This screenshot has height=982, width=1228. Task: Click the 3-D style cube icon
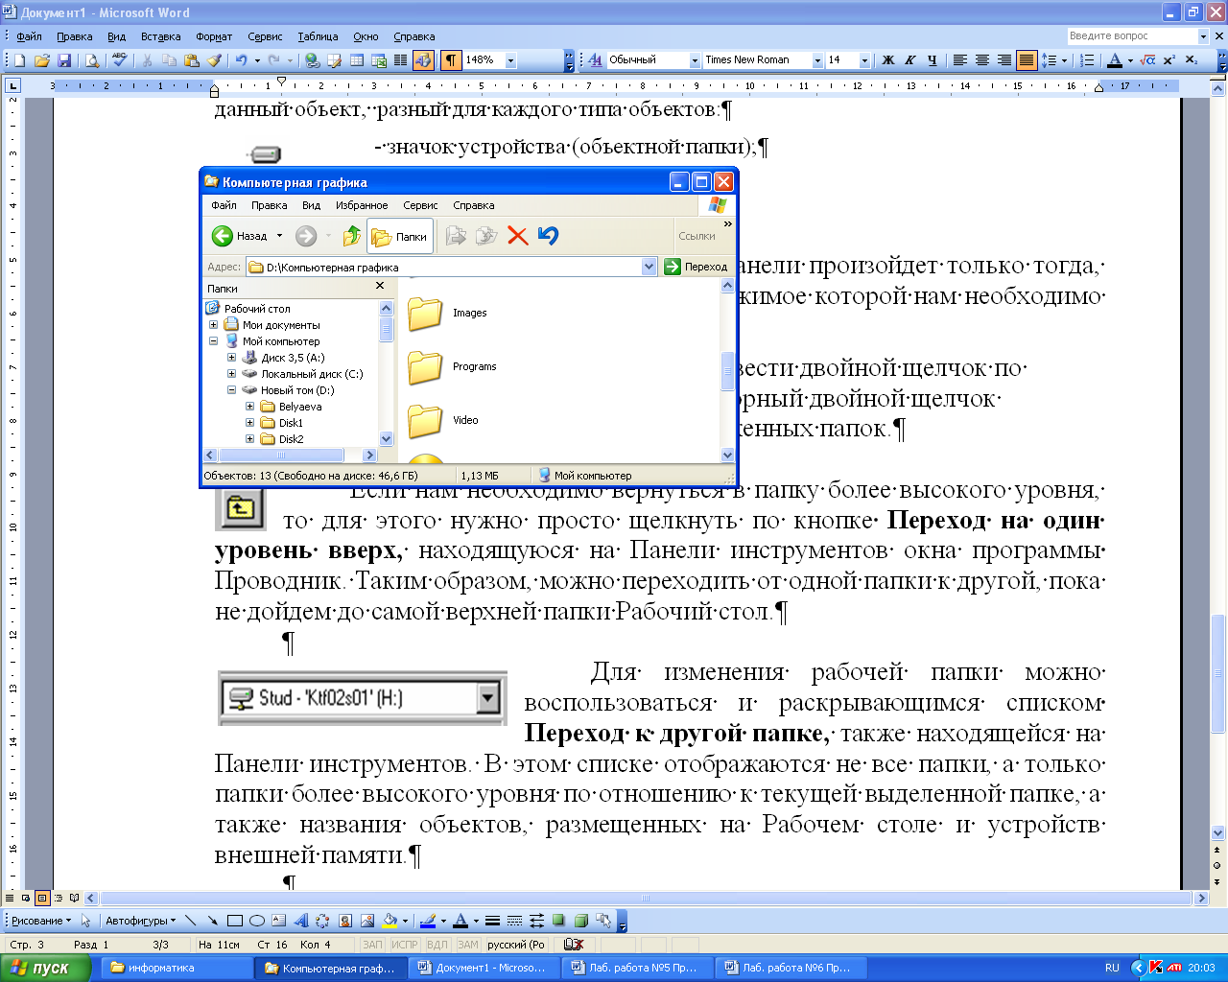point(580,921)
